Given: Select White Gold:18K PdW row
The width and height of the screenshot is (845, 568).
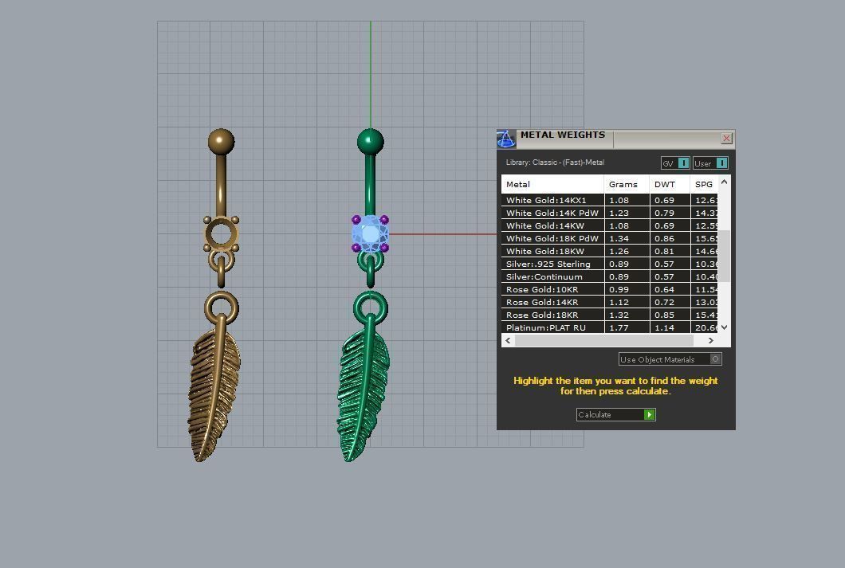Looking at the screenshot, I should tap(610, 238).
